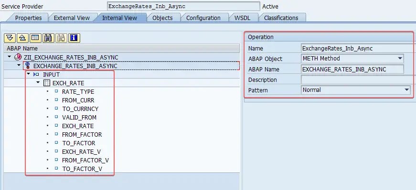Collapse the INPUT node arrow
Screen dimensions: 416x190
[x=28, y=74]
